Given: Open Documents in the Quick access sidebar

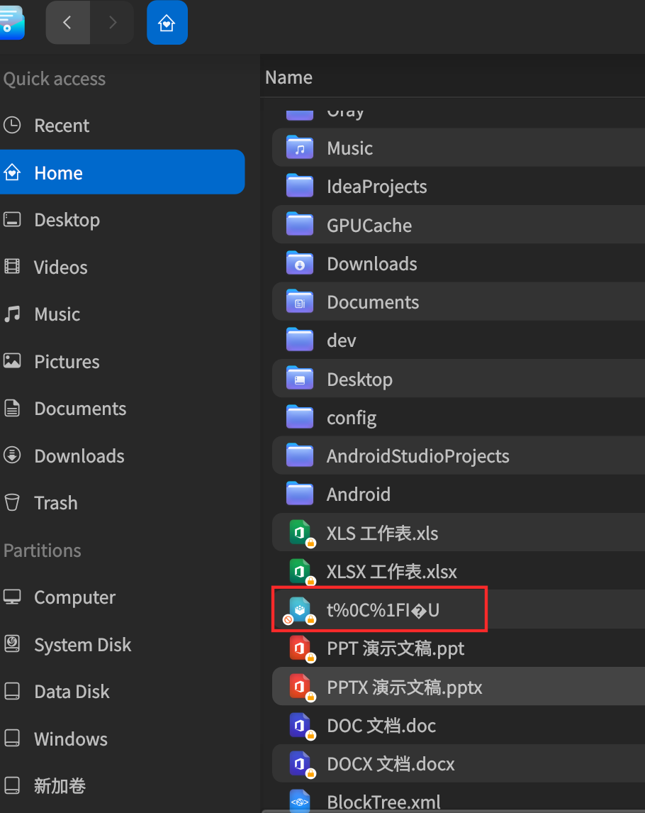Looking at the screenshot, I should (122, 409).
